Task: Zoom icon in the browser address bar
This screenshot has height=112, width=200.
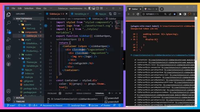Action: [x=165, y=14]
